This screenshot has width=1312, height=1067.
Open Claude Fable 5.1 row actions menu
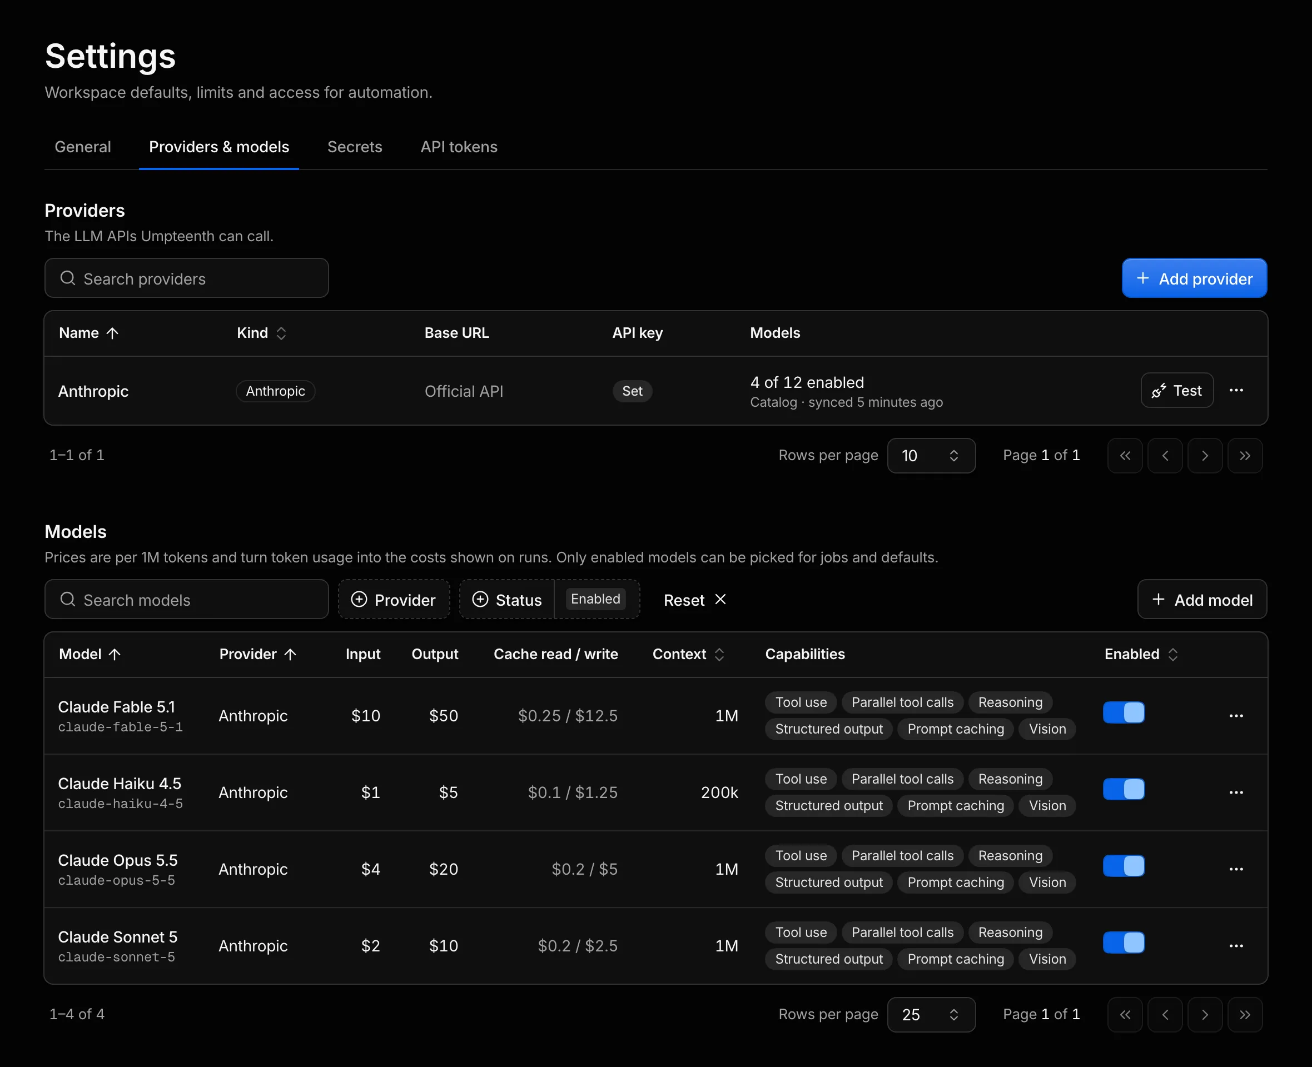(1236, 716)
